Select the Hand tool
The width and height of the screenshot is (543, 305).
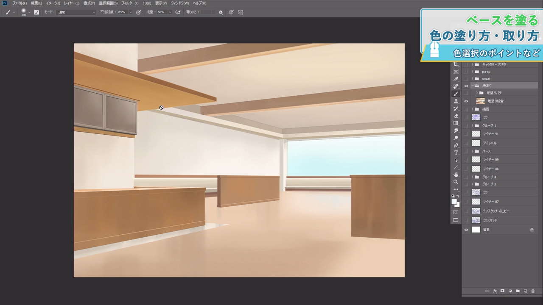click(456, 175)
